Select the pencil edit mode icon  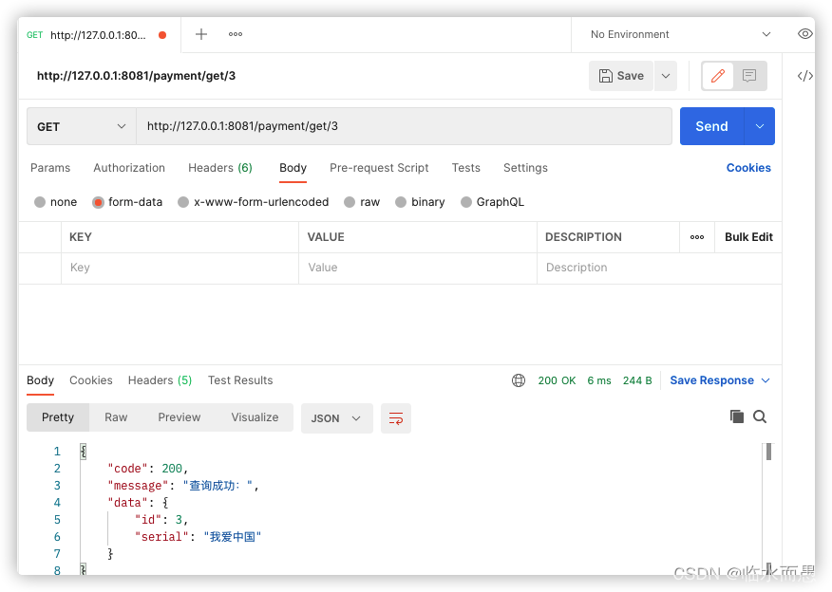coord(718,76)
